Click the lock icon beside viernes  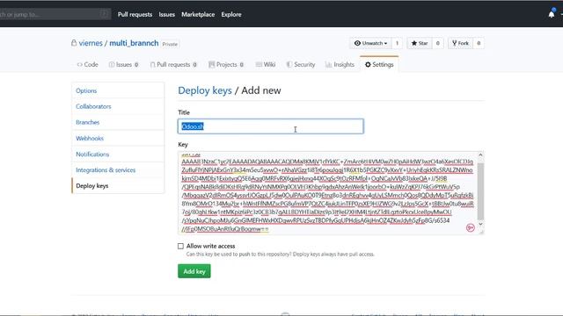pos(74,43)
